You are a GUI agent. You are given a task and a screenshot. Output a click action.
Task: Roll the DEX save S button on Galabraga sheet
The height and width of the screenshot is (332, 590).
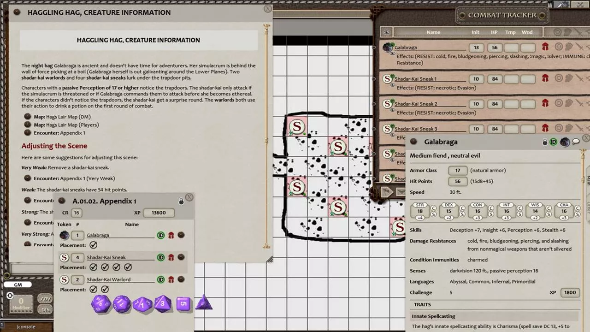pos(462,214)
